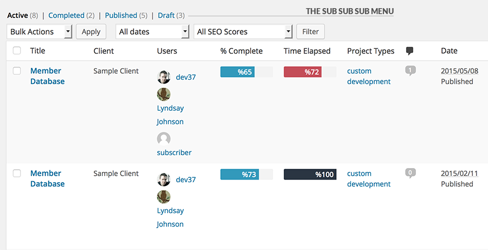Click the red %72 Time Elapsed bar
This screenshot has height=250, width=488.
point(303,72)
